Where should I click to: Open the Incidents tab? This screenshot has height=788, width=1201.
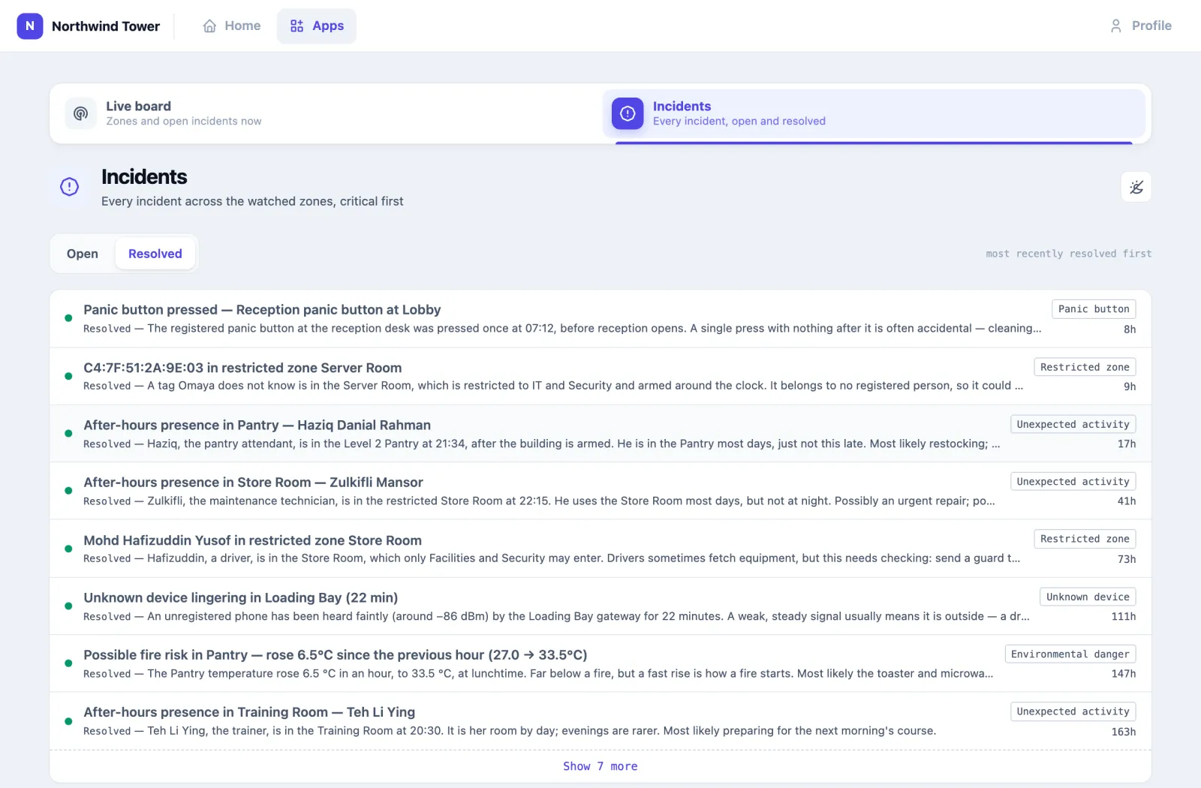coord(874,113)
